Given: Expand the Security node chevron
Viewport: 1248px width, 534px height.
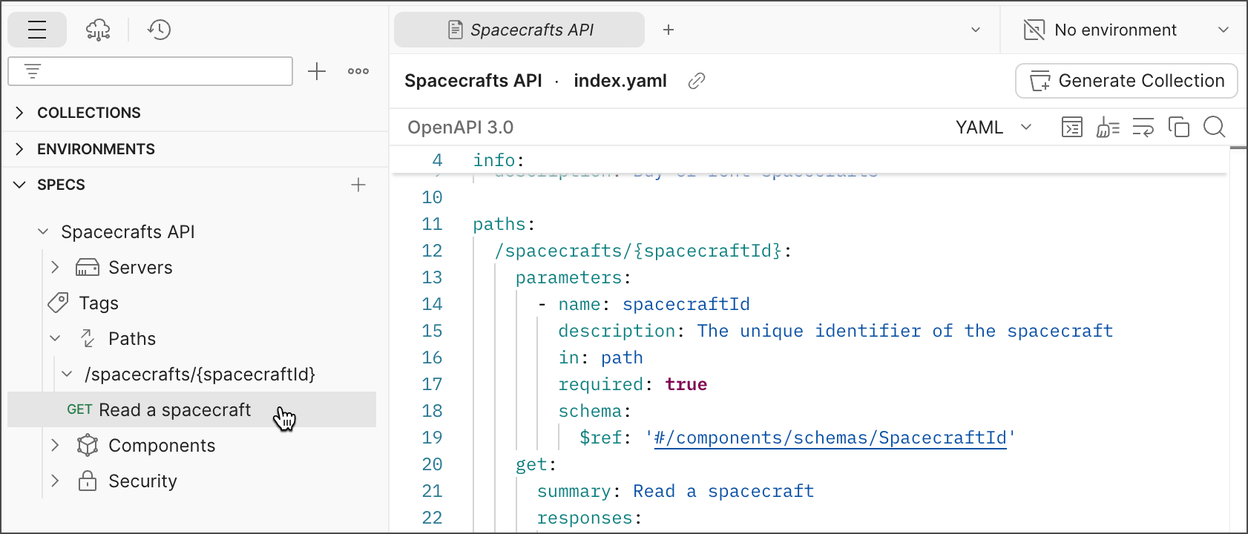Looking at the screenshot, I should tap(55, 481).
